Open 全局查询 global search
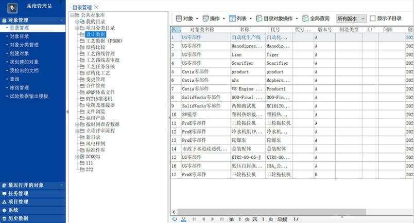The image size is (414, 223). coord(305,18)
